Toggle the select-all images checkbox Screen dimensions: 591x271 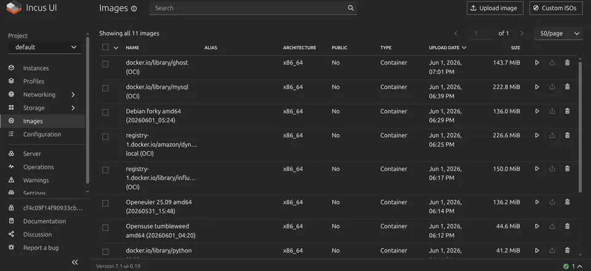[x=105, y=47]
